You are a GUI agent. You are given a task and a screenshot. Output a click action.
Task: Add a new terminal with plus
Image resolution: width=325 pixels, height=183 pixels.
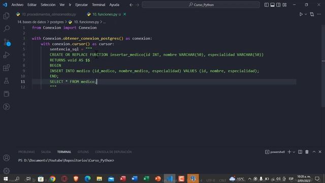[289, 152]
